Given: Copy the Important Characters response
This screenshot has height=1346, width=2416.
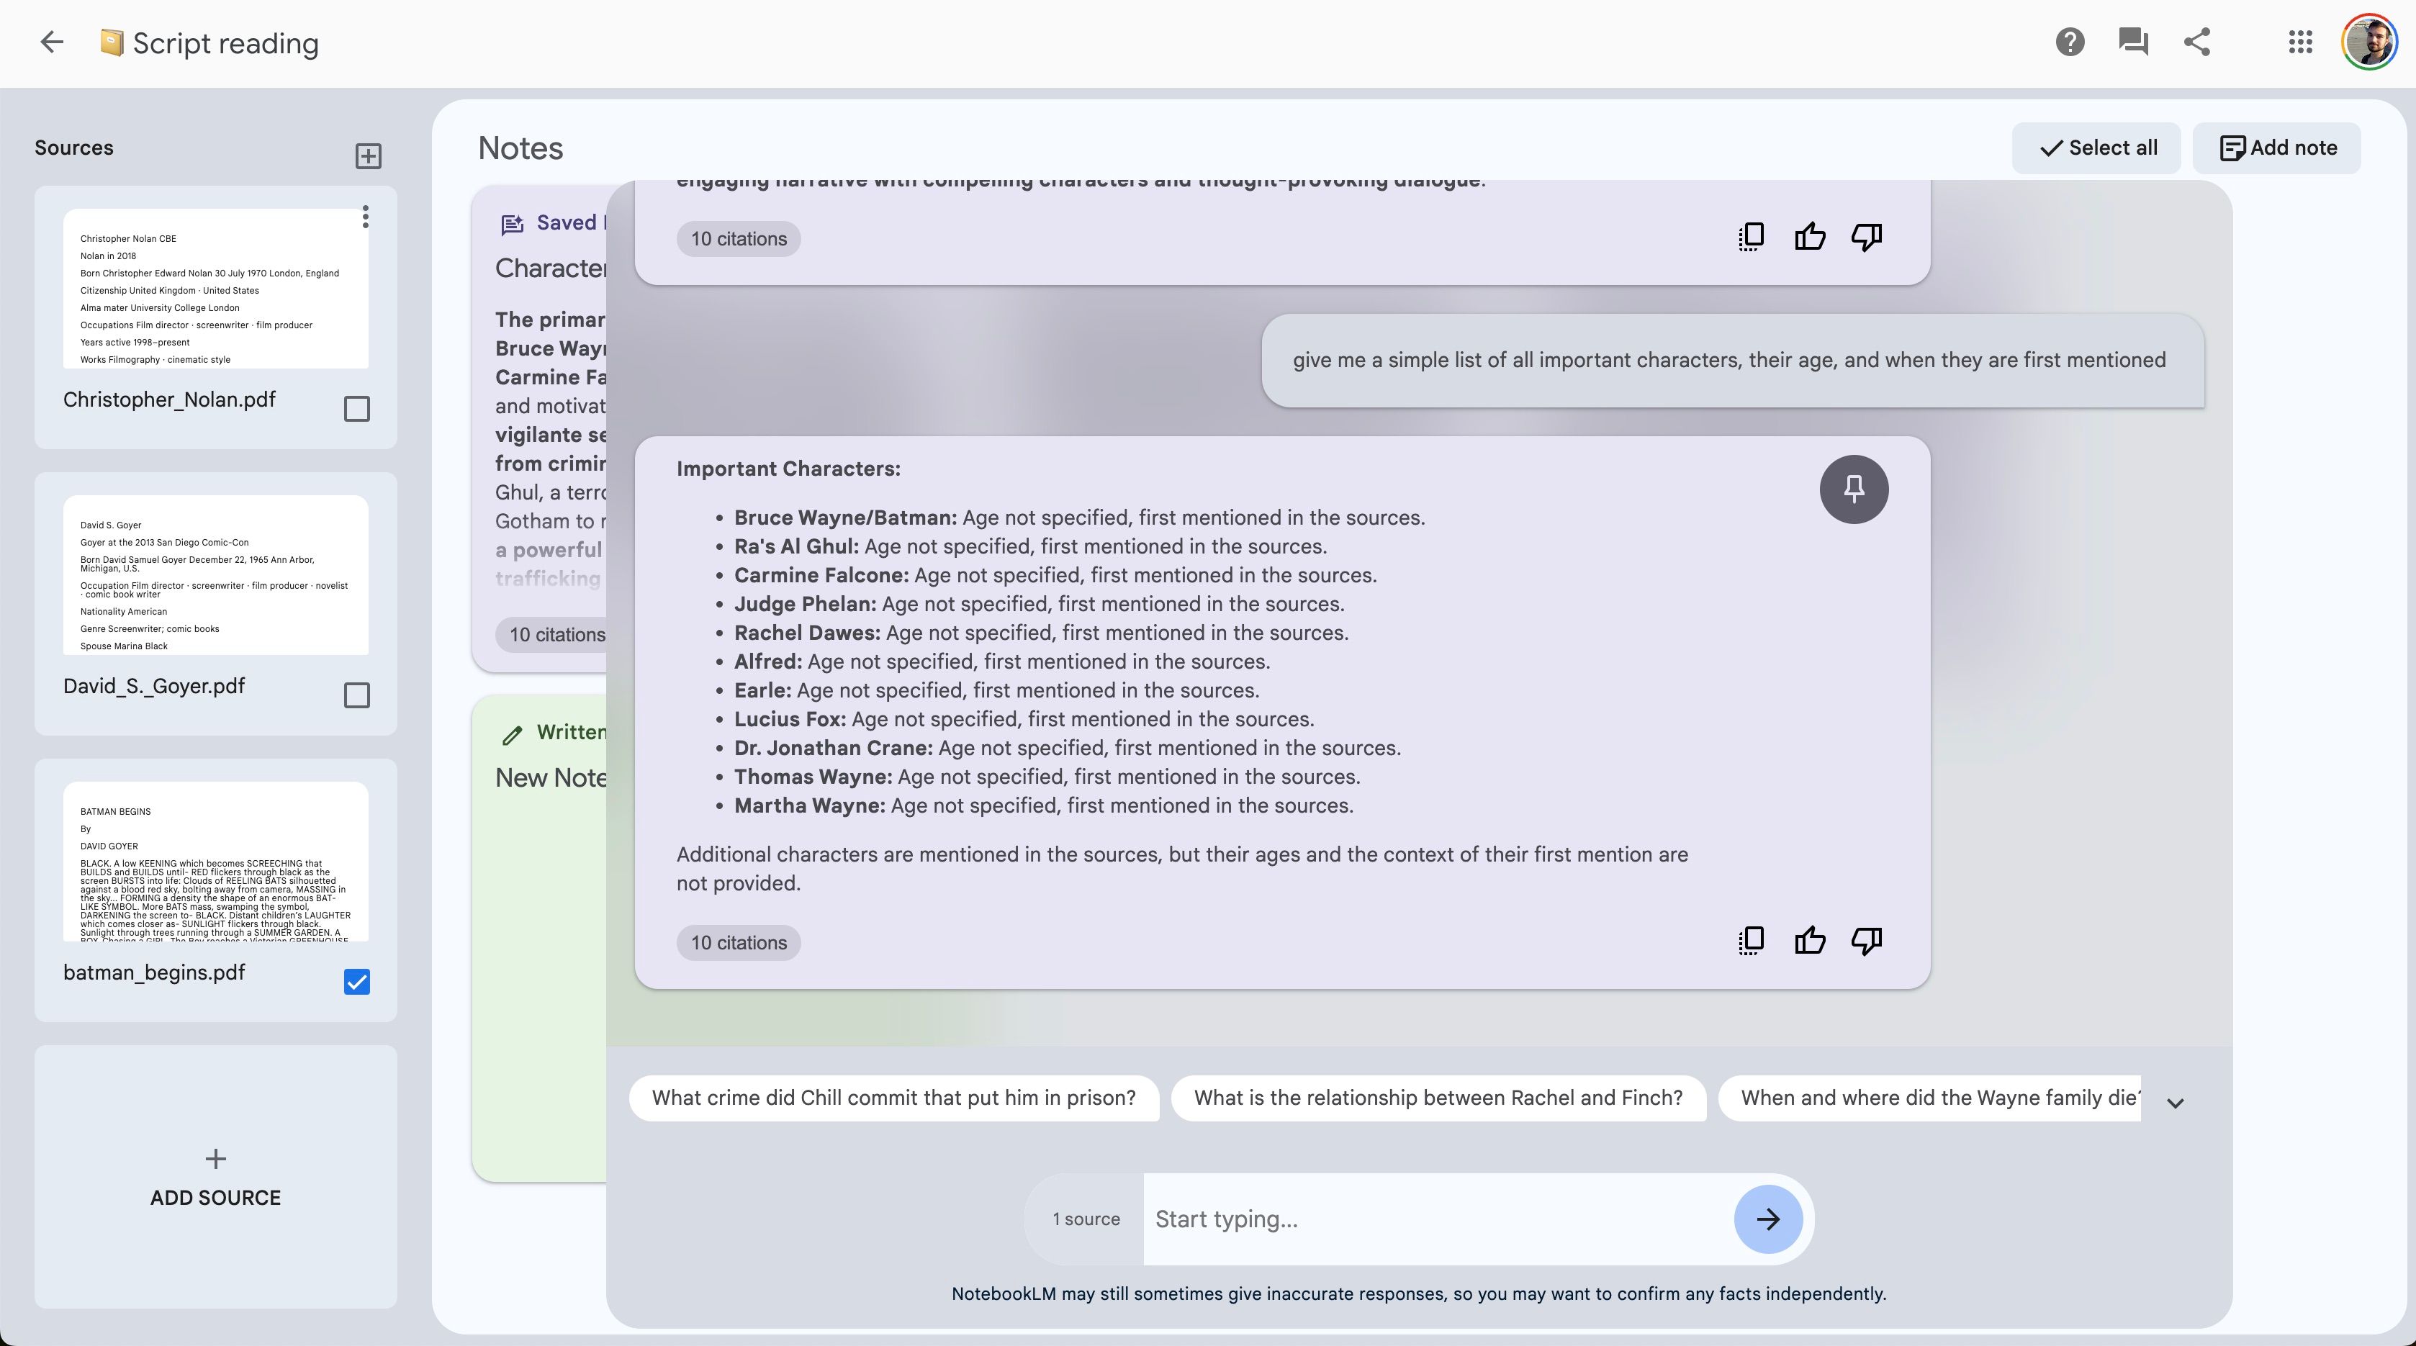Looking at the screenshot, I should (1750, 941).
